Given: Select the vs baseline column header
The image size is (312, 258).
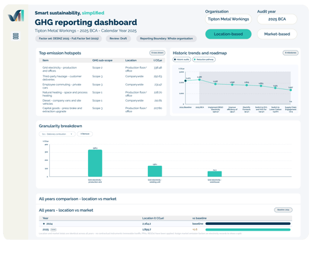Looking at the screenshot, I should 200,218.
